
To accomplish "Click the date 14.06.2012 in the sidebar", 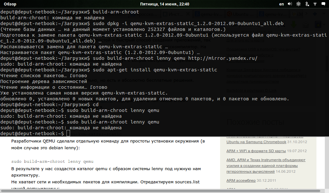I will 286,171.
